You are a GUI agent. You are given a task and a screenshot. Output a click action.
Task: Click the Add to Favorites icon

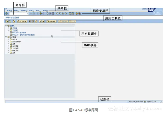tap(30, 21)
